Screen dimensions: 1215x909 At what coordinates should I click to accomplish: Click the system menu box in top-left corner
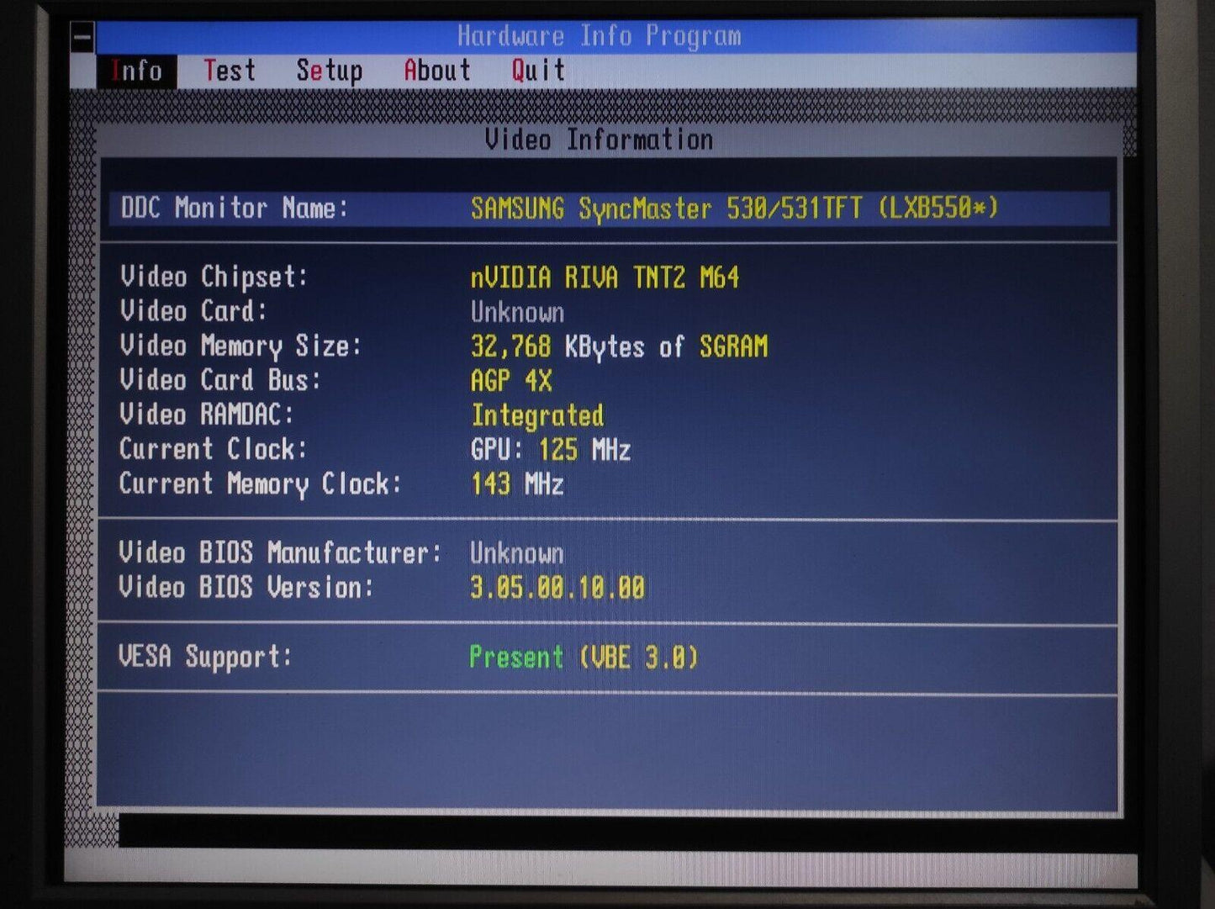click(x=82, y=37)
